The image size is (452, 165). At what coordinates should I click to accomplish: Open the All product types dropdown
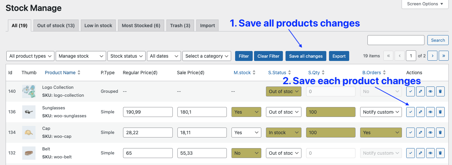(30, 56)
